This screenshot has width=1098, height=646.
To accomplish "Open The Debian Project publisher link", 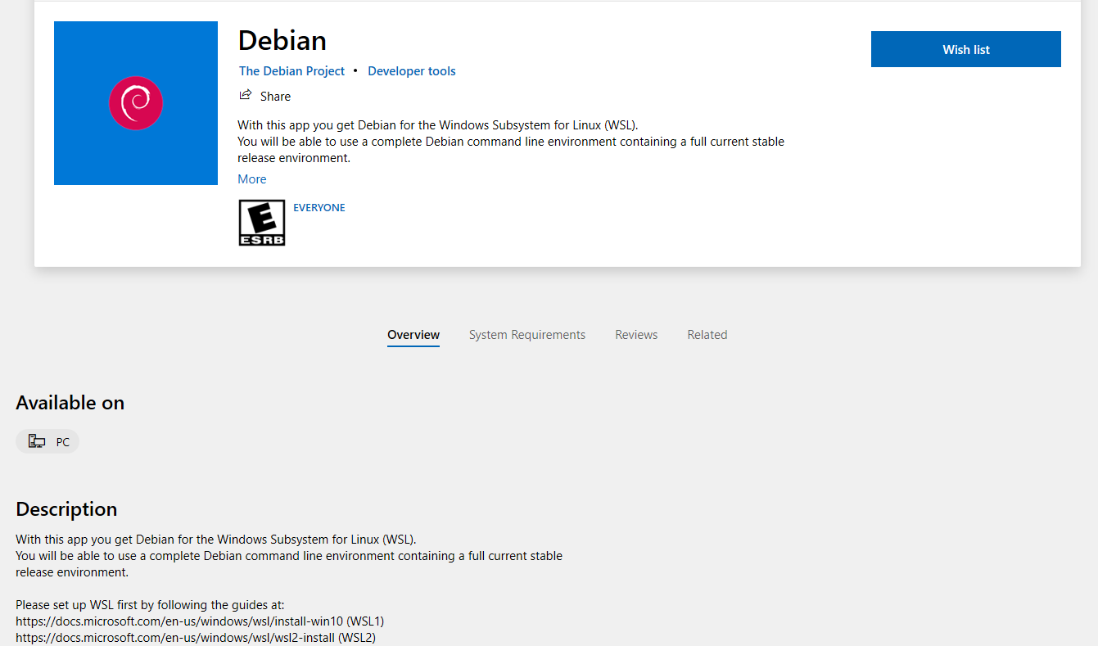I will tap(291, 71).
